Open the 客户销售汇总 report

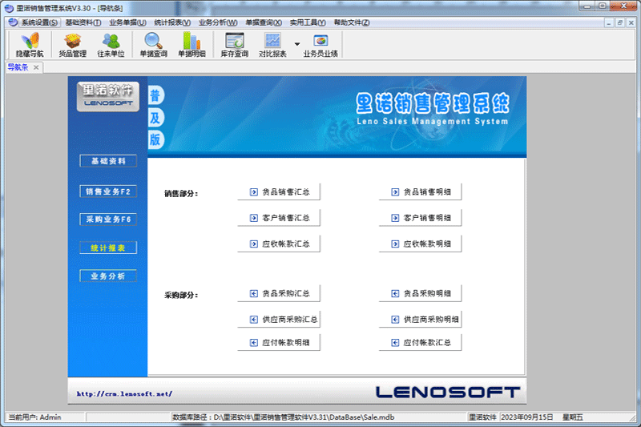pyautogui.click(x=279, y=218)
